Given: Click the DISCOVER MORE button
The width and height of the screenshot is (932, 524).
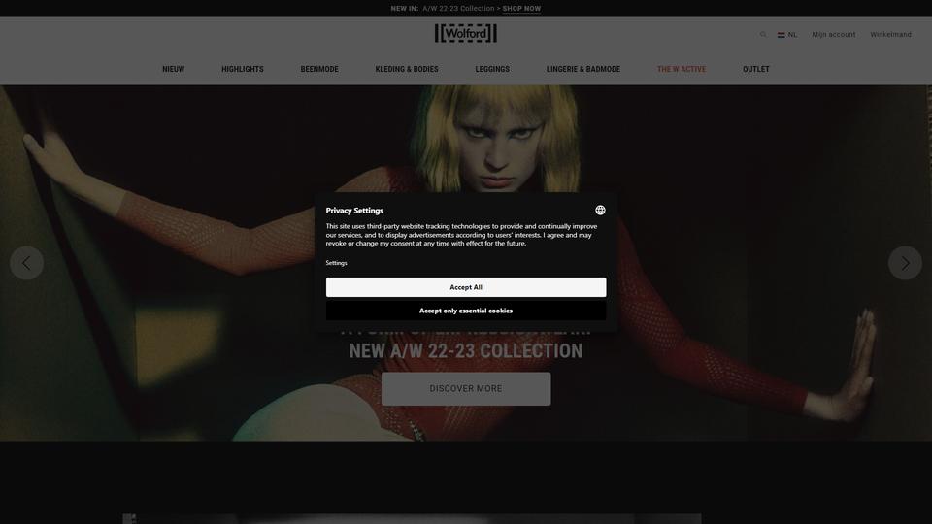Looking at the screenshot, I should pyautogui.click(x=466, y=388).
